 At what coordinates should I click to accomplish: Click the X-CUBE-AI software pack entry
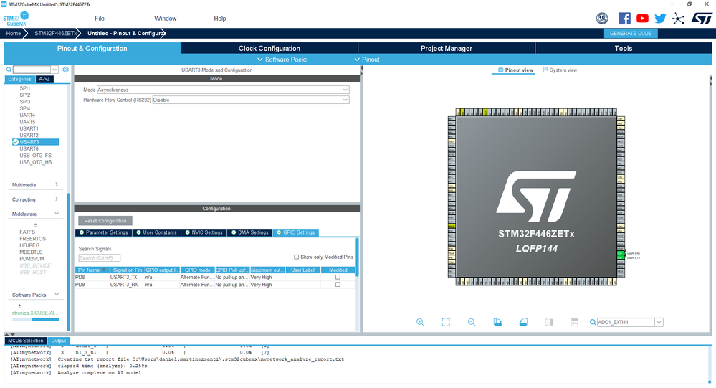tap(34, 313)
